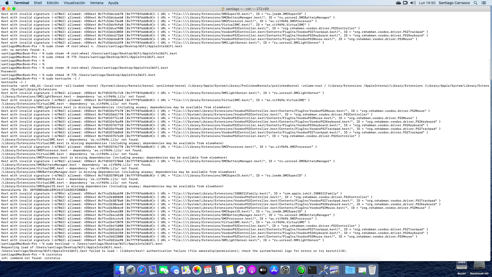
Task: Click the 'authentication failure' error line
Action: click(174, 251)
